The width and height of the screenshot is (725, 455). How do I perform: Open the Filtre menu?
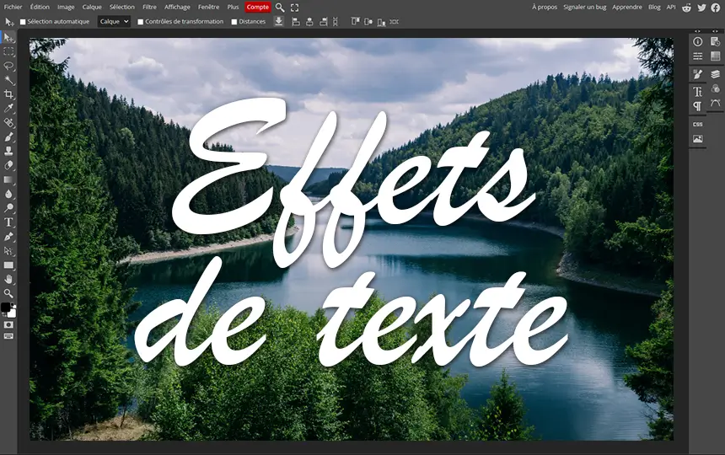[x=149, y=7]
